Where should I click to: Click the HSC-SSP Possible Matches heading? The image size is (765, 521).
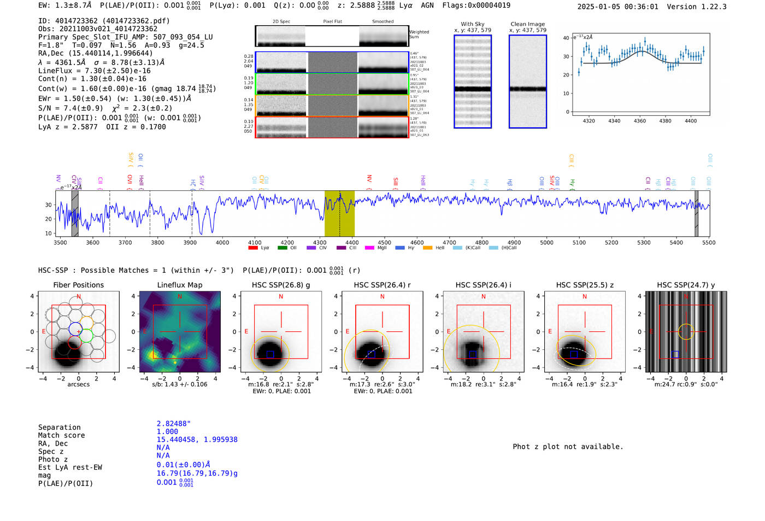click(x=136, y=270)
